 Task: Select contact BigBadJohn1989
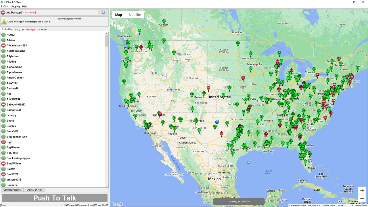coord(17,137)
